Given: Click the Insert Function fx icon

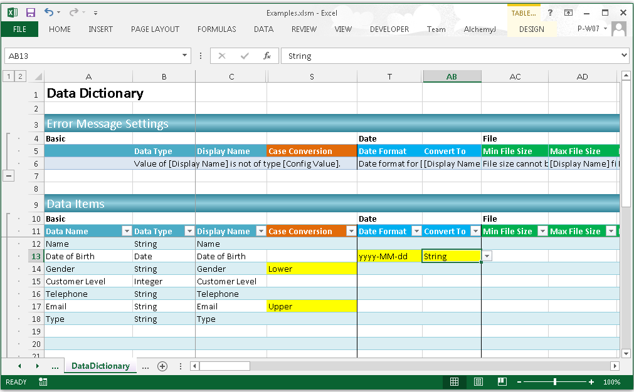Looking at the screenshot, I should pyautogui.click(x=267, y=56).
